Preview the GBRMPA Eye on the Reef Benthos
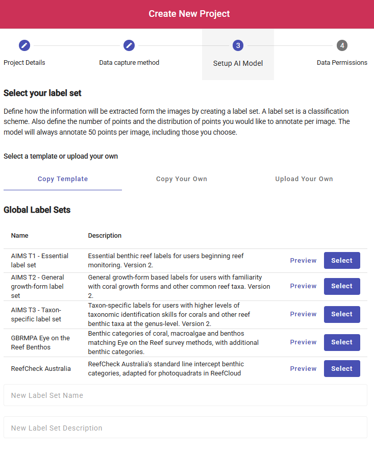This screenshot has width=374, height=453. [303, 342]
